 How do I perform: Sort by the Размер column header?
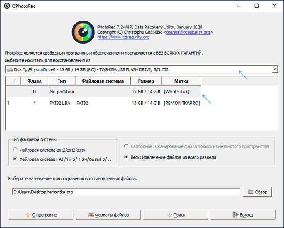point(146,81)
